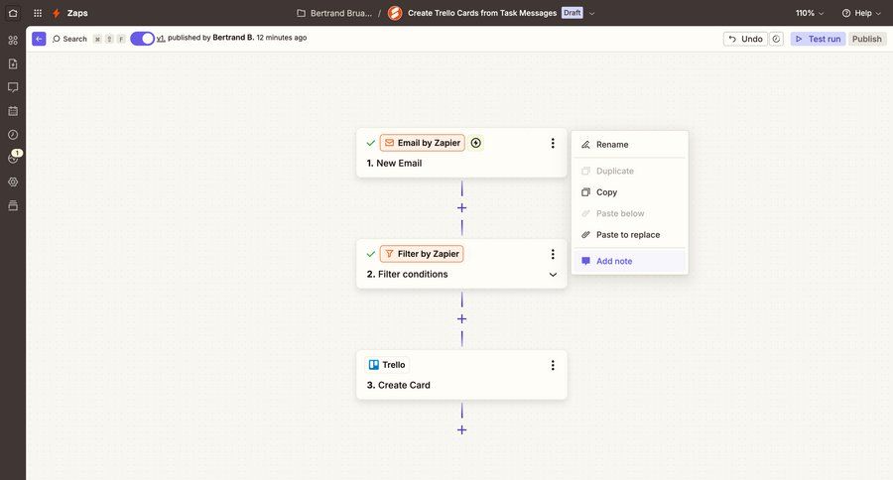Open the Filter by Zapier step menu dots
This screenshot has height=480, width=893.
click(x=553, y=254)
